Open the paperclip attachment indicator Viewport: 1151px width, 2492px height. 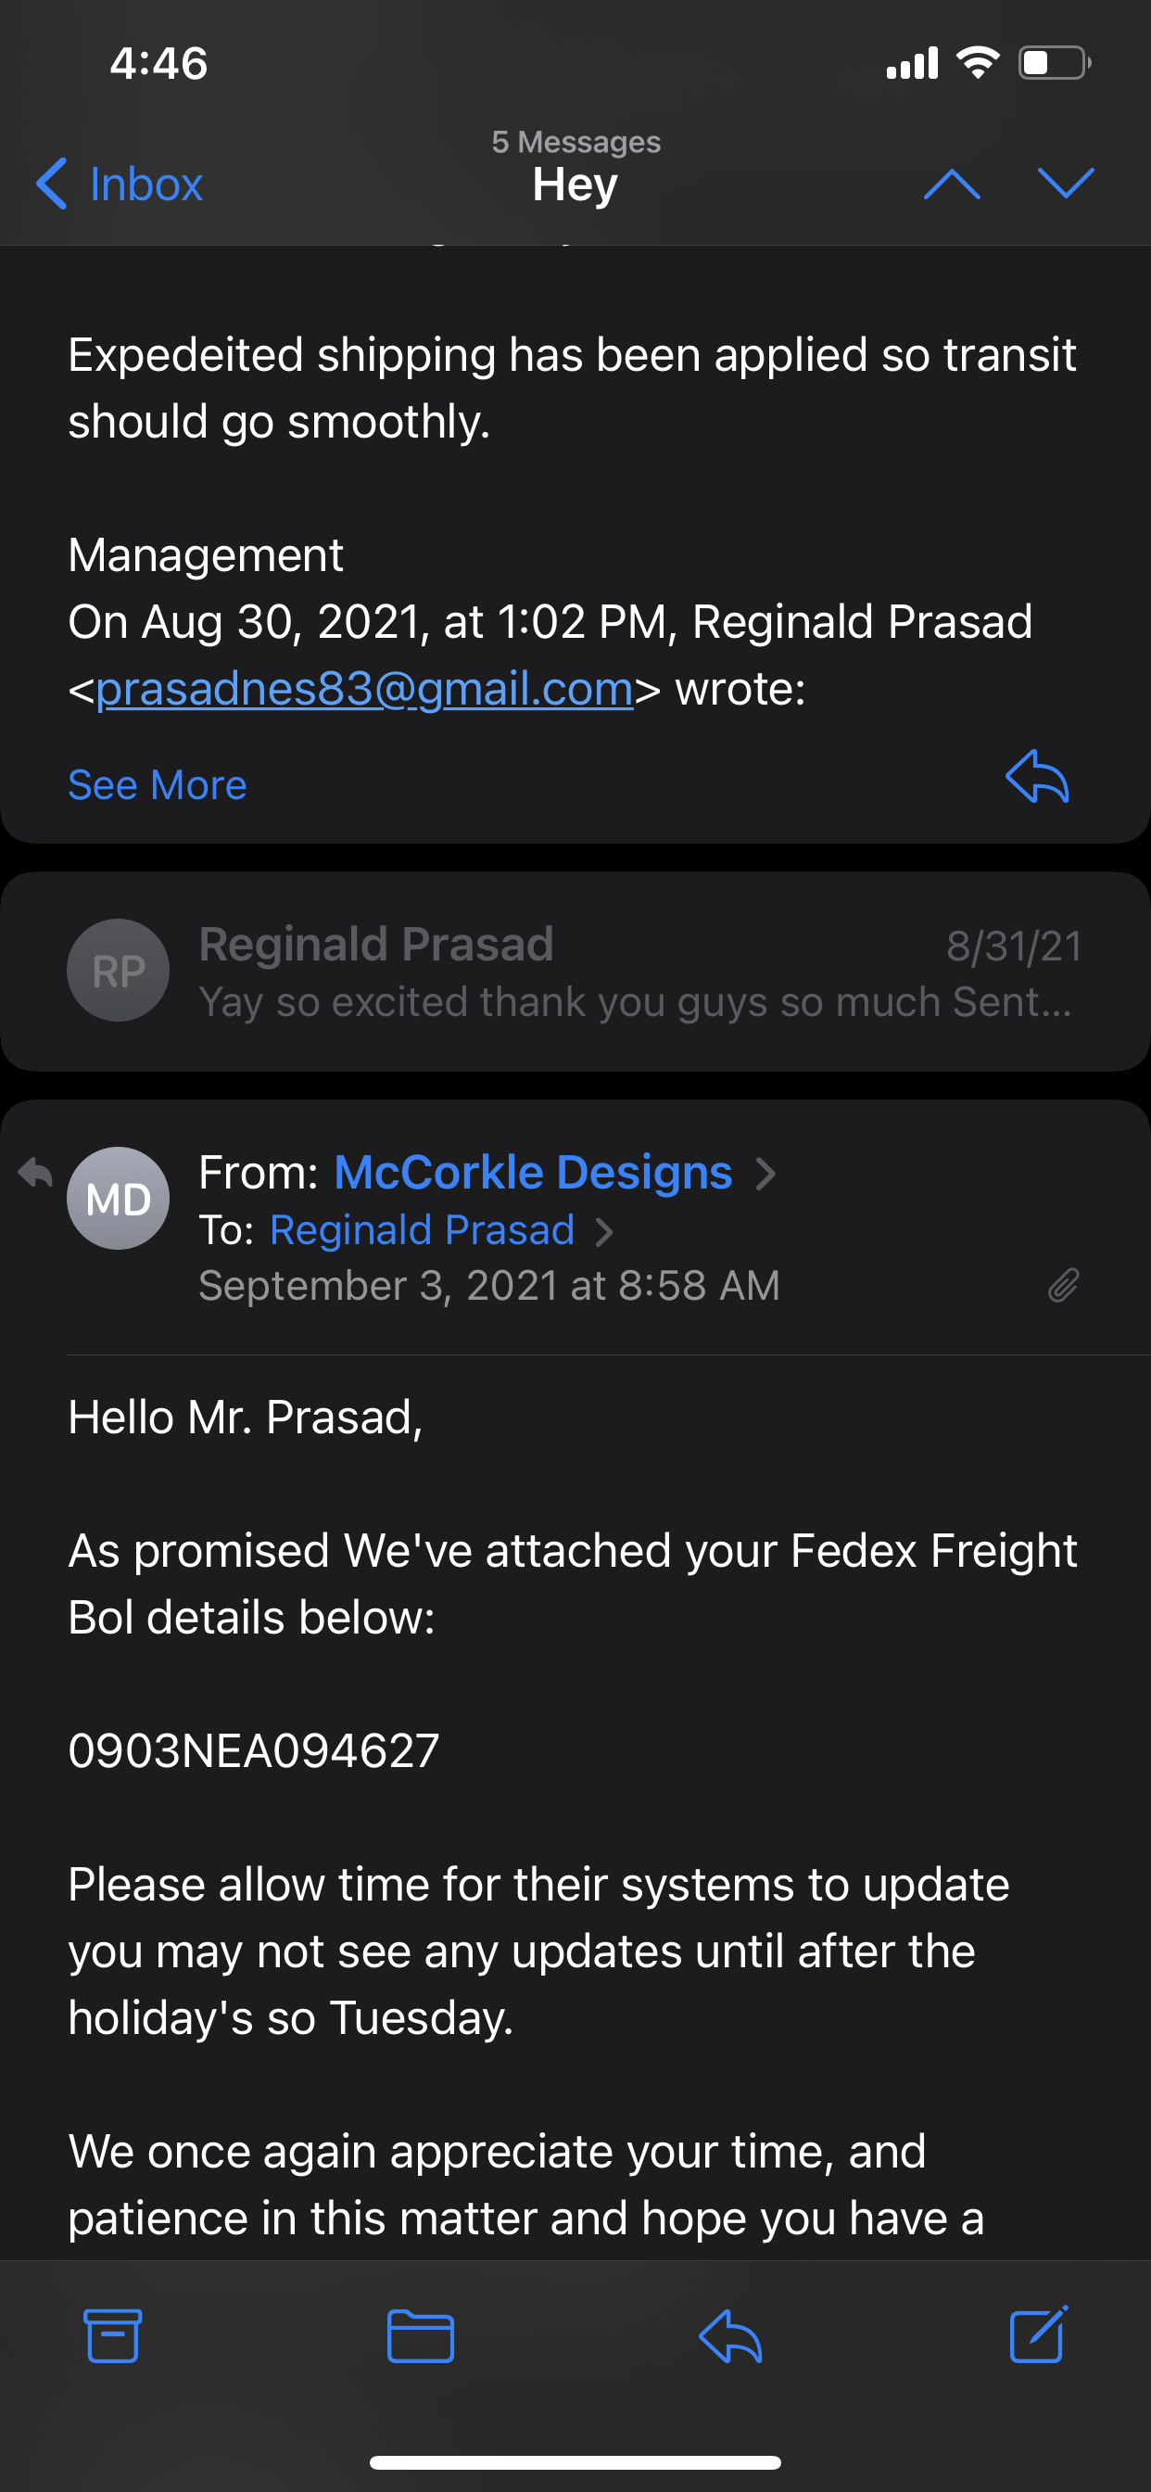(1063, 1286)
